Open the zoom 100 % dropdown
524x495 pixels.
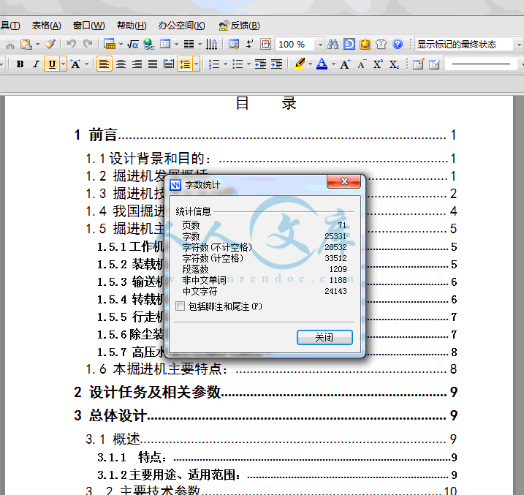[320, 44]
